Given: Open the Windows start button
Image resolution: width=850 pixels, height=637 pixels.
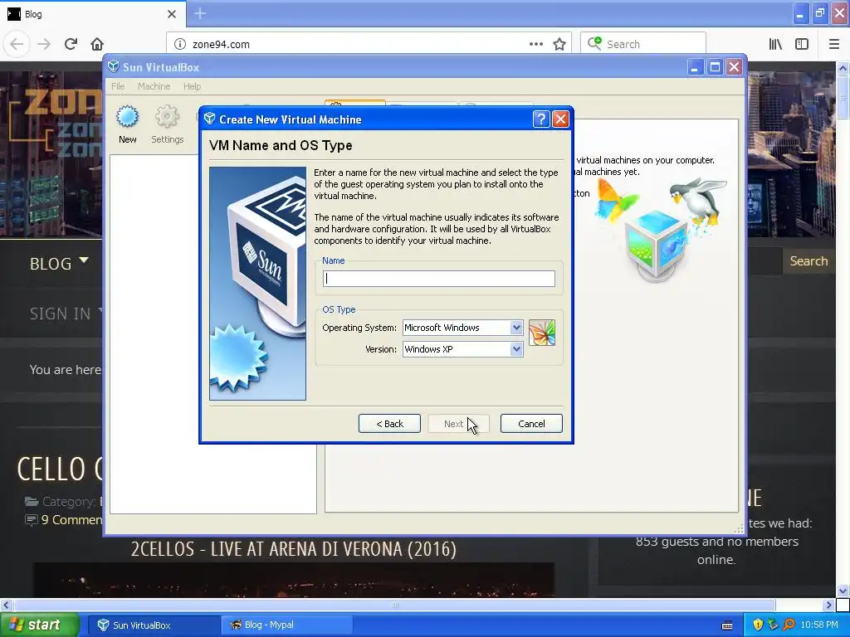Looking at the screenshot, I should (40, 625).
